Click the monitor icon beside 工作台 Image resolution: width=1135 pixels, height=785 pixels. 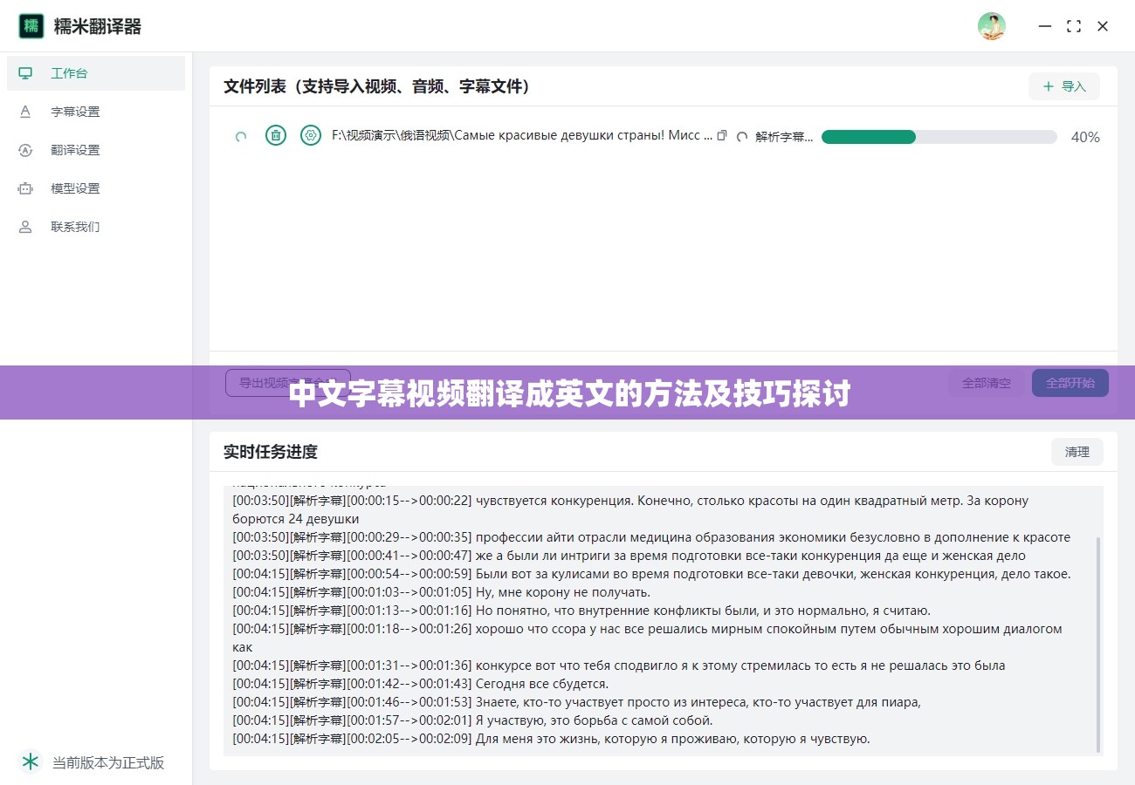coord(25,73)
